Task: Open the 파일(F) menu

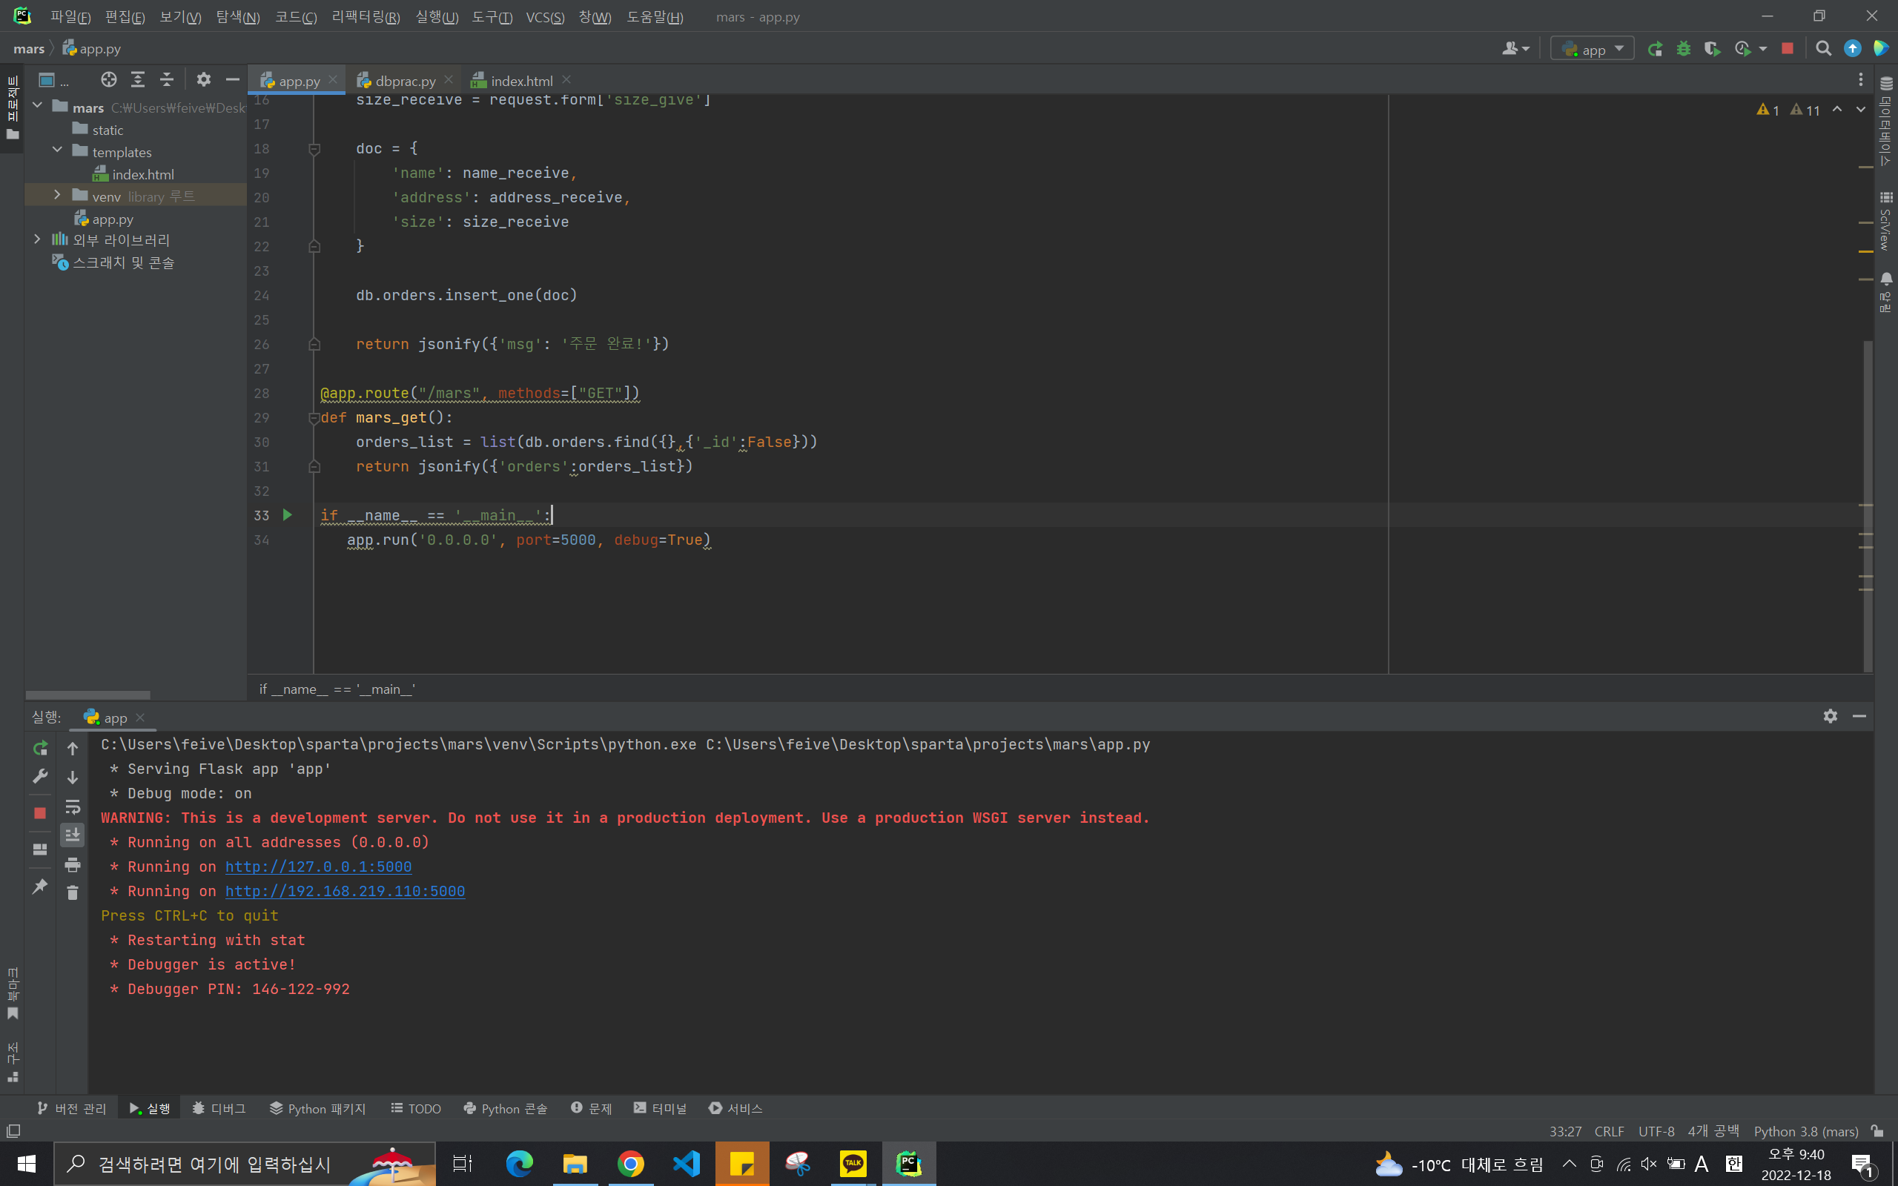Action: tap(70, 17)
